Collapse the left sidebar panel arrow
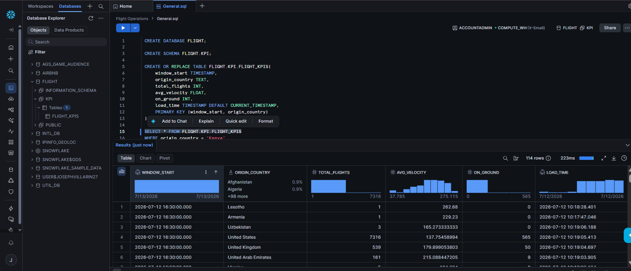 (x=11, y=30)
